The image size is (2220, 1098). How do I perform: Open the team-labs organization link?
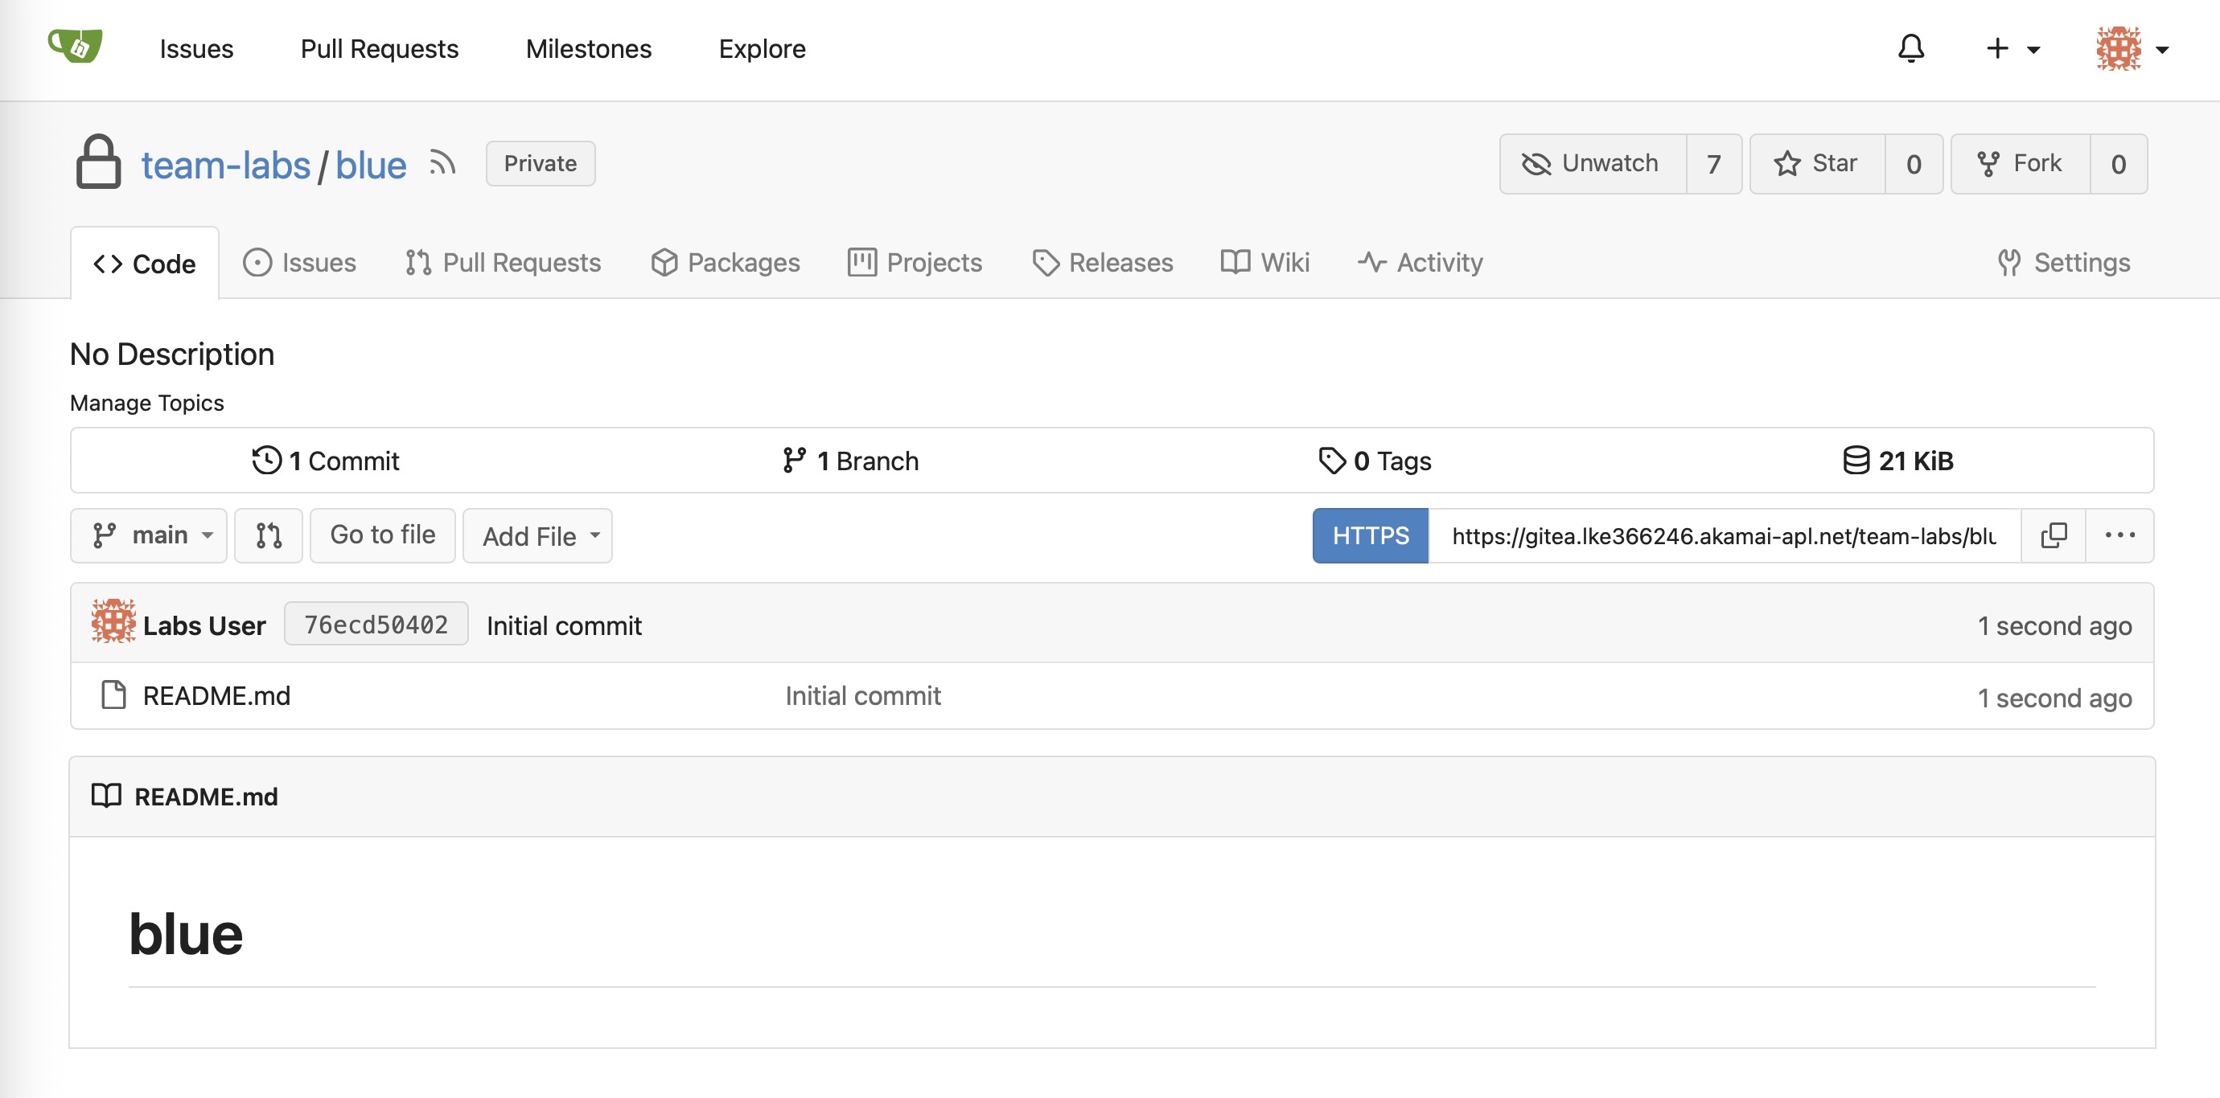click(x=226, y=165)
